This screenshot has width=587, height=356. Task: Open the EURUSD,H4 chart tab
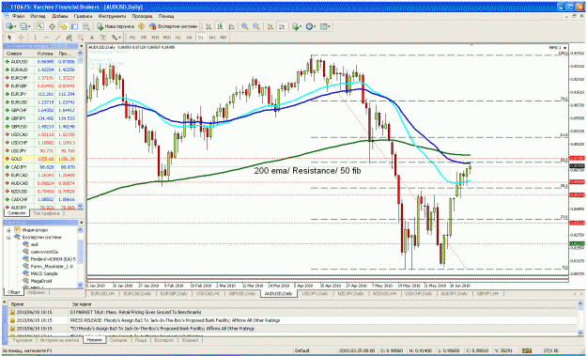[x=102, y=294]
